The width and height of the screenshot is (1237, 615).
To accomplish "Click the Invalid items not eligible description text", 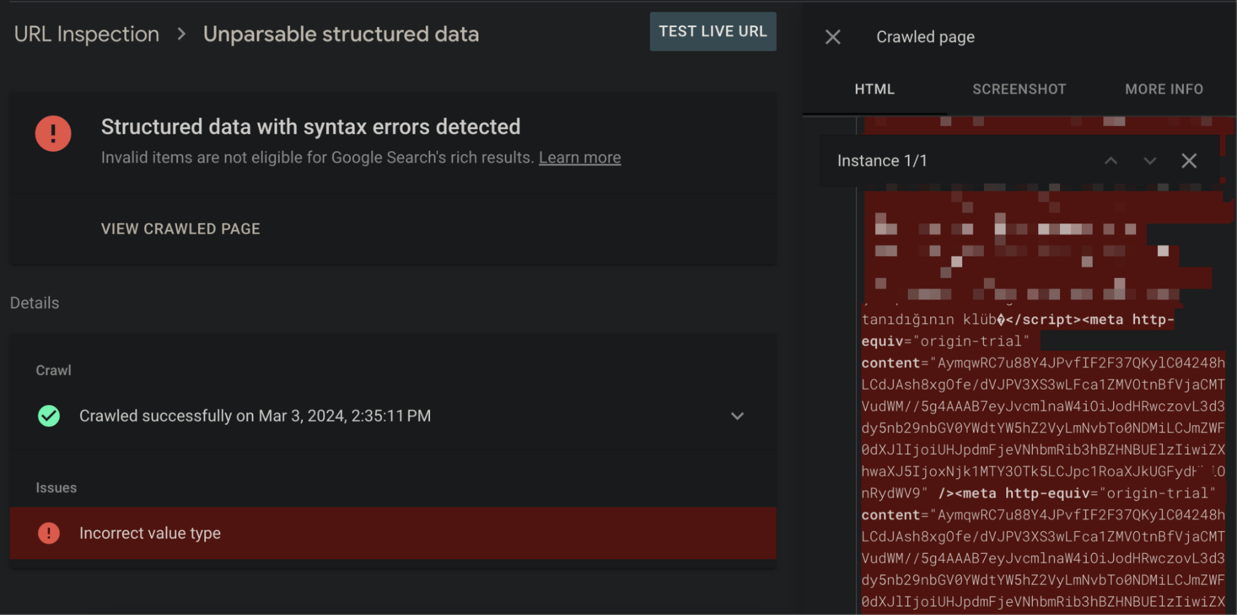I will click(x=317, y=158).
